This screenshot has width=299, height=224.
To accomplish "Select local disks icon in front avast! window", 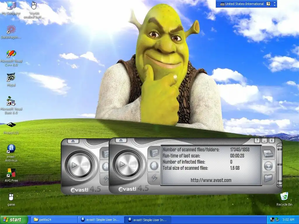I will pos(154,152).
